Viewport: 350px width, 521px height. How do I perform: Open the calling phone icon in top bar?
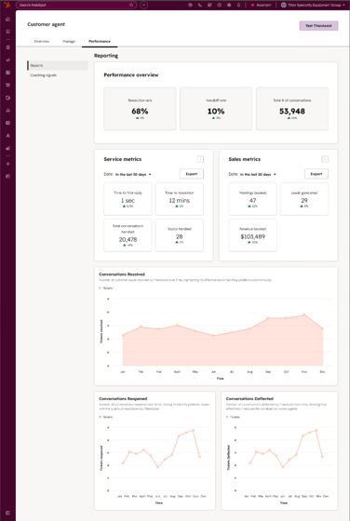pyautogui.click(x=200, y=5)
